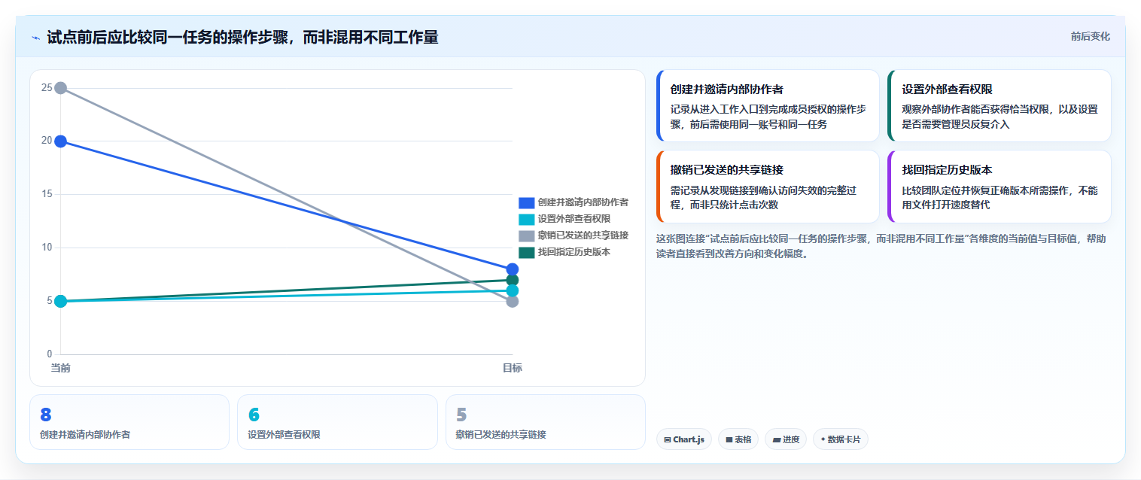Click the chart title heading text
Viewport: 1141px width, 480px height.
click(x=242, y=37)
